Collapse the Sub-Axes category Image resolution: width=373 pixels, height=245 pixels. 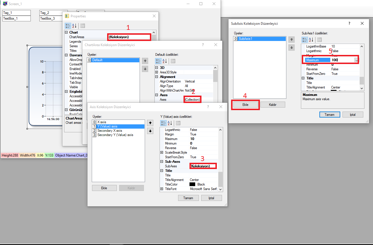(x=162, y=162)
